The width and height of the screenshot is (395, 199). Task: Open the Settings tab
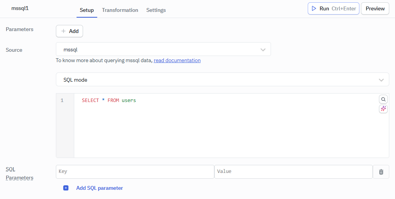156,10
